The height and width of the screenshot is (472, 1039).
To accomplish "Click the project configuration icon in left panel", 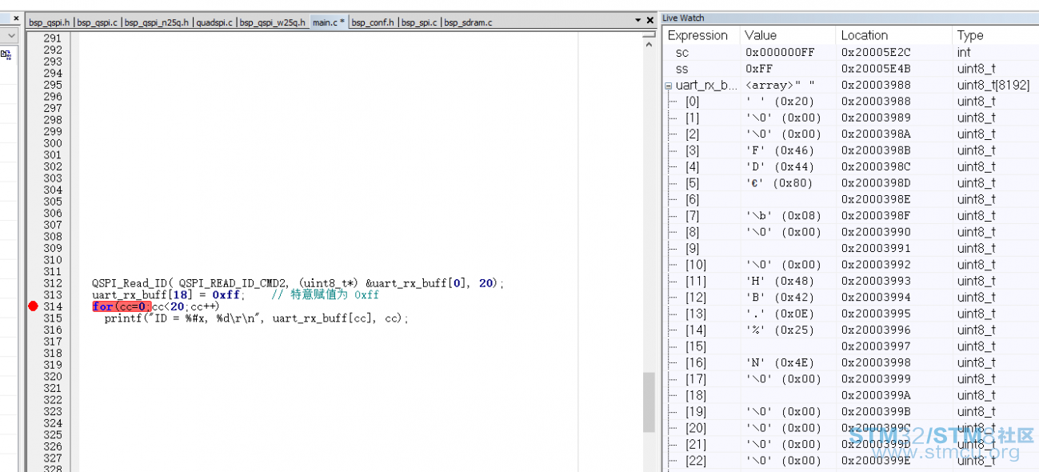I will click(6, 54).
